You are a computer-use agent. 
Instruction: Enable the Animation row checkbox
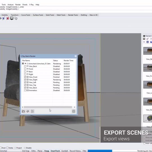25,90
